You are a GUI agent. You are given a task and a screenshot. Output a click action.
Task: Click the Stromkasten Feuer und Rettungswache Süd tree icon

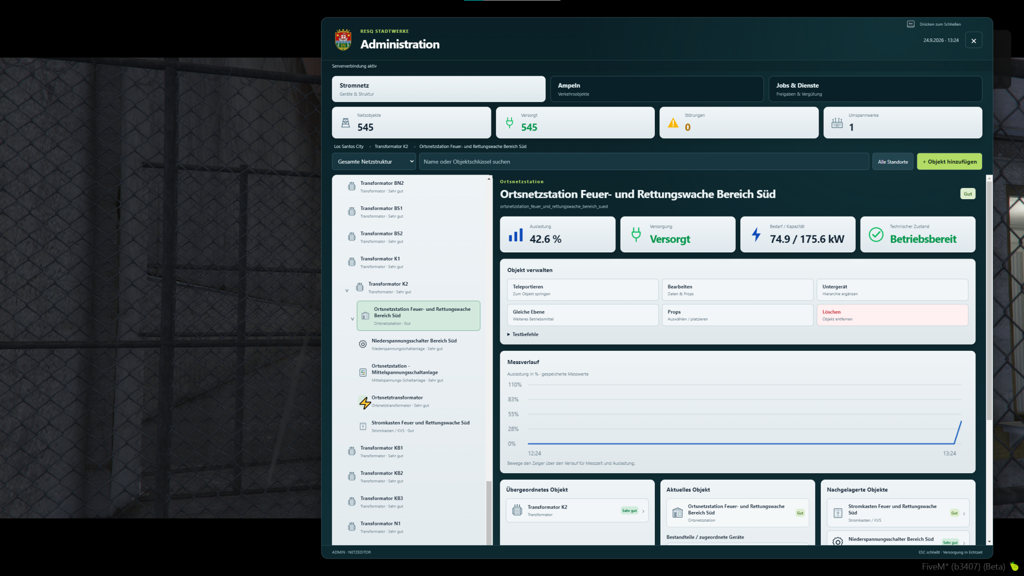(362, 426)
